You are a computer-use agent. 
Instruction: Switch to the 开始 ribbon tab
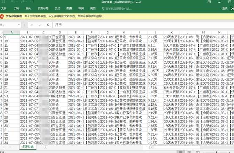click(17, 8)
